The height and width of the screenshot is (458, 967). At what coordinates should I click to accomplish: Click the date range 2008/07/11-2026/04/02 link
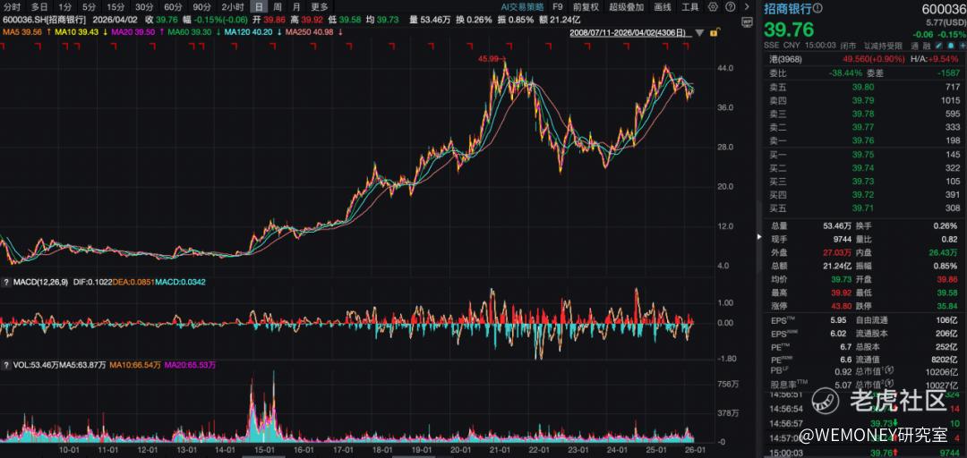[x=629, y=31]
